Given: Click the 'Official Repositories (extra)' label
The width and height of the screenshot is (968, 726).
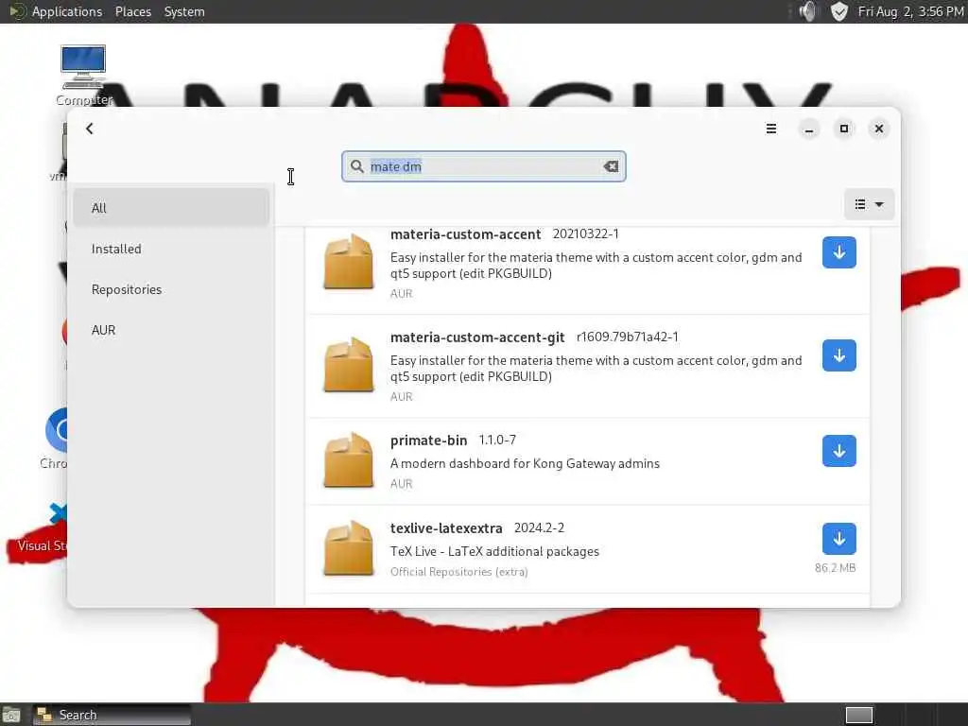Looking at the screenshot, I should click(x=458, y=572).
